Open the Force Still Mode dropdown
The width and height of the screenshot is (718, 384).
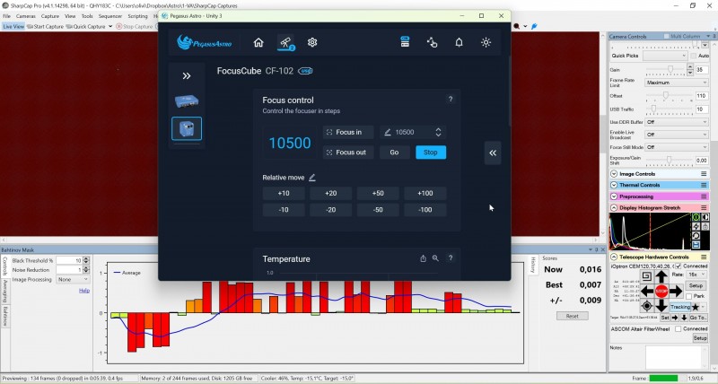(x=677, y=147)
